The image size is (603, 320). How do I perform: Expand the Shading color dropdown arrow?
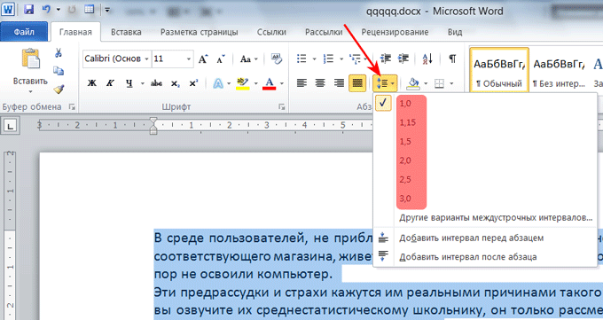tap(426, 83)
